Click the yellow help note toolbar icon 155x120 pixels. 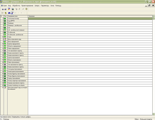[26, 9]
